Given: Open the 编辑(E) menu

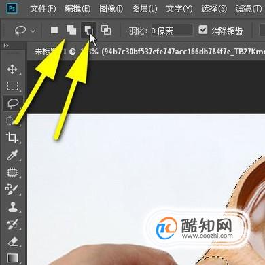Looking at the screenshot, I should (77, 9).
